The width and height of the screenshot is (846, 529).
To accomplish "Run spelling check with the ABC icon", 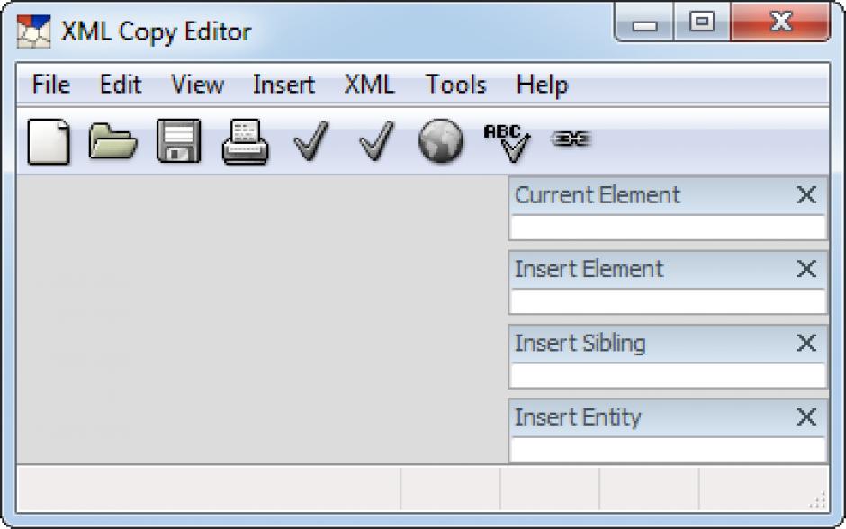I will coord(507,142).
